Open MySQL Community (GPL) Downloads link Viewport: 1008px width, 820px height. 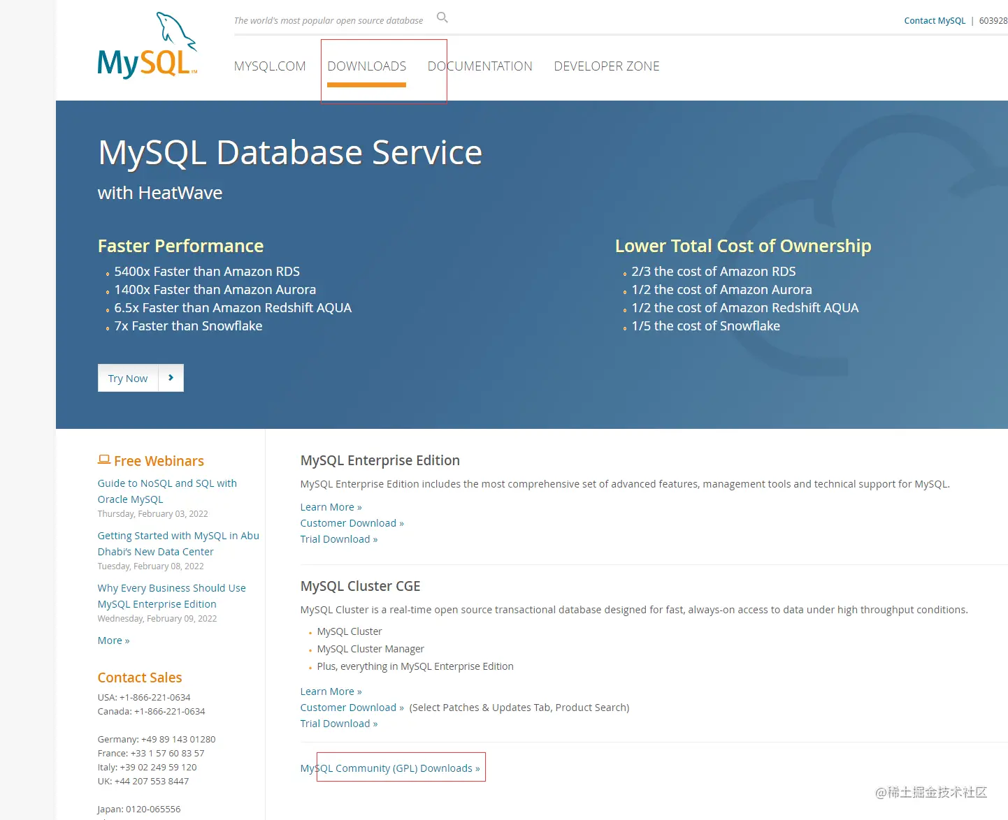(x=390, y=768)
